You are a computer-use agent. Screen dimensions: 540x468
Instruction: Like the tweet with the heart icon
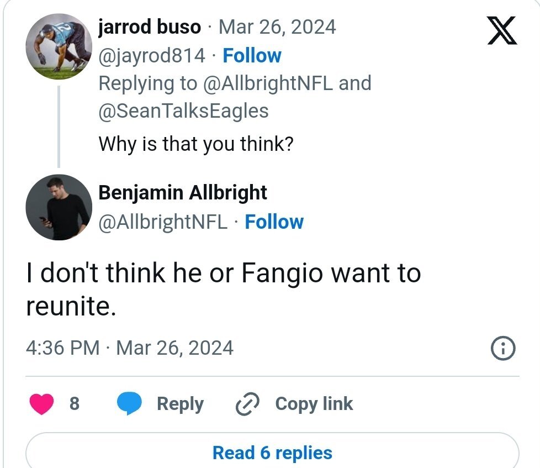pyautogui.click(x=40, y=404)
